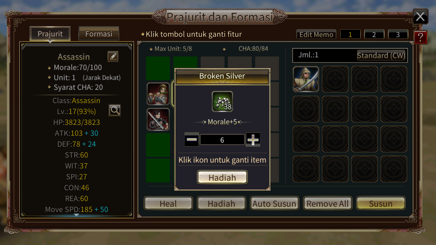Screen dimensions: 436x245
Task: Select the dark-haired swordsman portrait
Action: [x=158, y=119]
